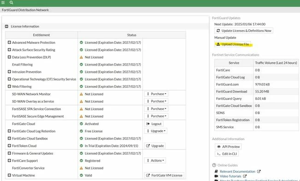Click warning icon for SD-WAN Network Monitor status
The height and width of the screenshot is (181, 300).
pos(81,94)
